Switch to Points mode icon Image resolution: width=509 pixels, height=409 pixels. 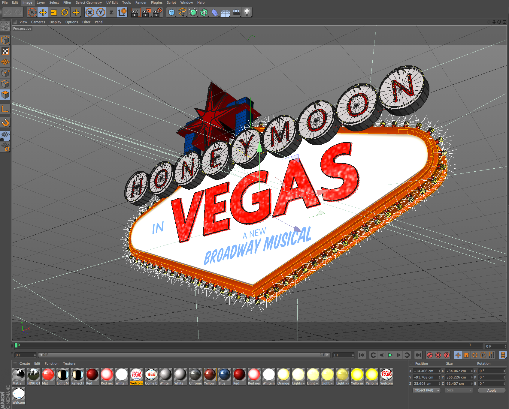tap(5, 73)
